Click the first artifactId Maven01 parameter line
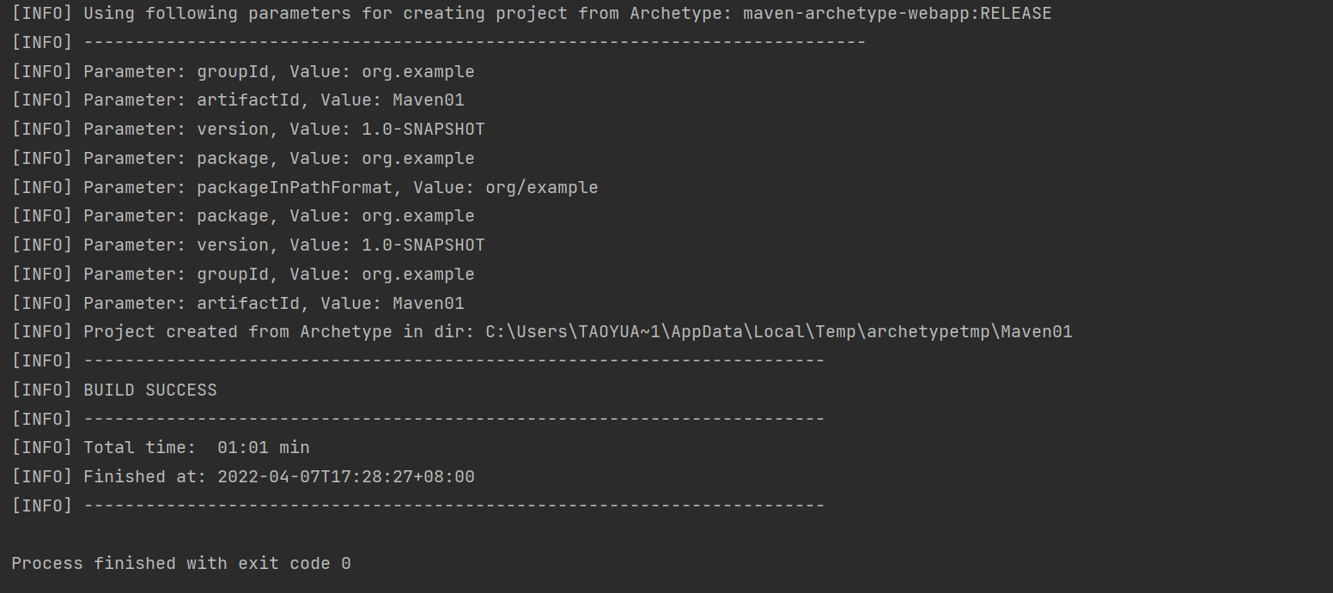Image resolution: width=1333 pixels, height=593 pixels. 273,100
